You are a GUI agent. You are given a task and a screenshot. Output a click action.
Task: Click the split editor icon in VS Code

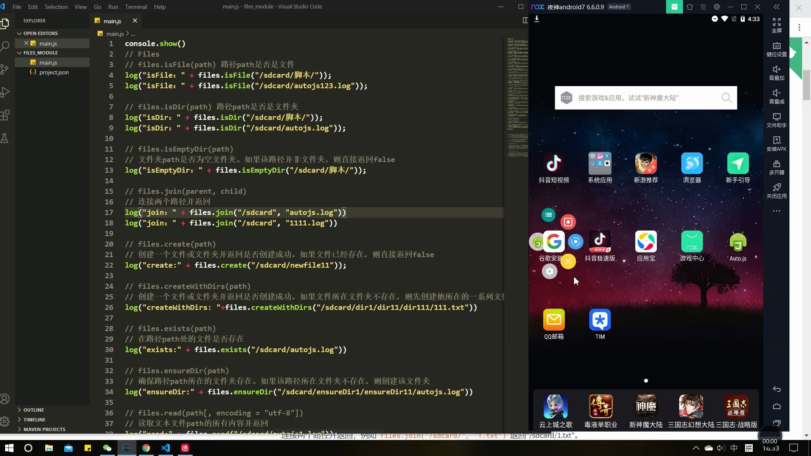tap(525, 20)
